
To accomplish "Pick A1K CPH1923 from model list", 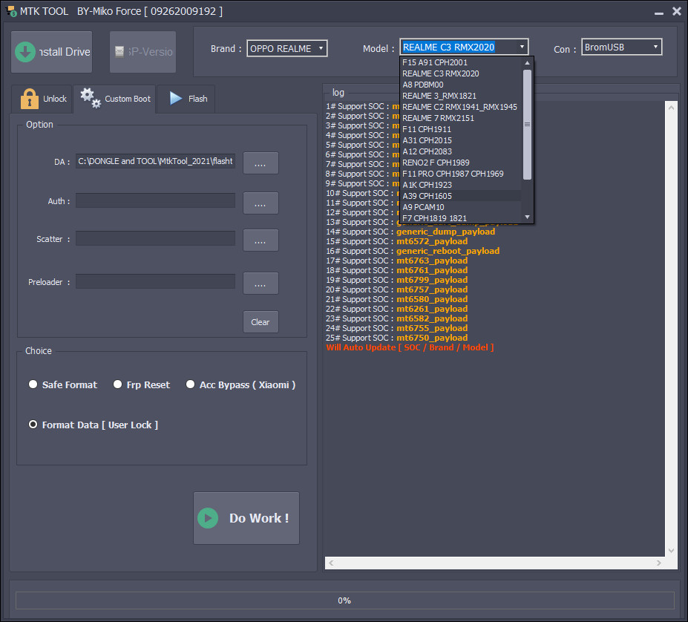I will point(461,185).
